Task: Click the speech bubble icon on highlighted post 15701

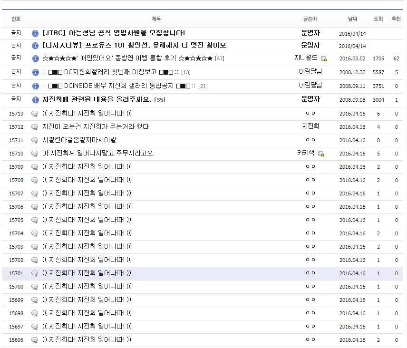Action: pyautogui.click(x=35, y=273)
